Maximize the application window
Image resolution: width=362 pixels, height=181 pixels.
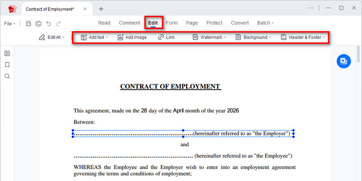[341, 8]
